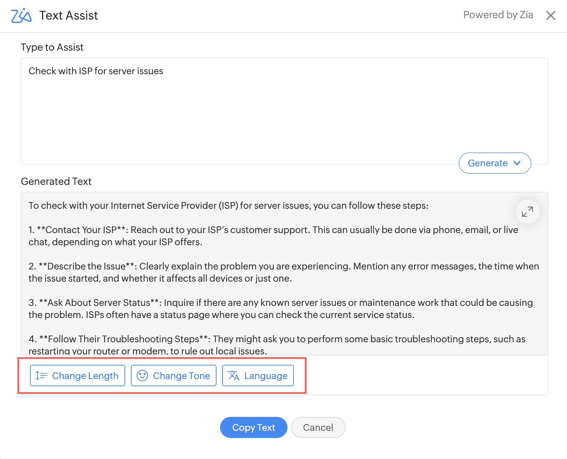The image size is (567, 459).
Task: Expand the generated text box
Action: tap(527, 212)
